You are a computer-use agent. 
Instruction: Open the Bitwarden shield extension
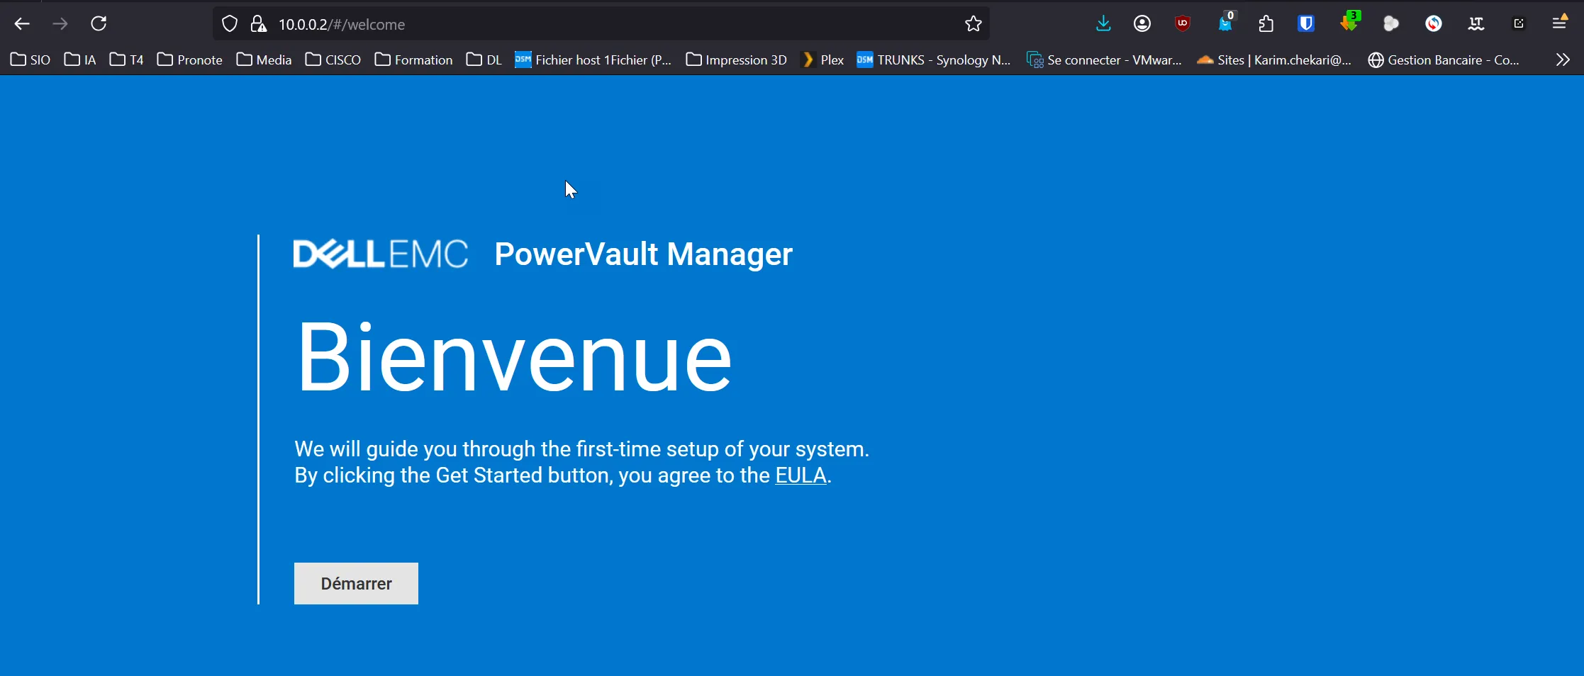coord(1305,24)
